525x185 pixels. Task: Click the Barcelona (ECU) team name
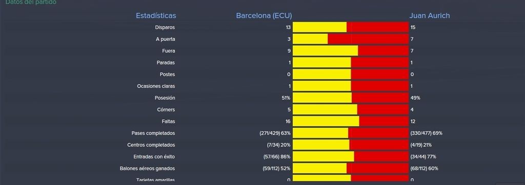264,16
